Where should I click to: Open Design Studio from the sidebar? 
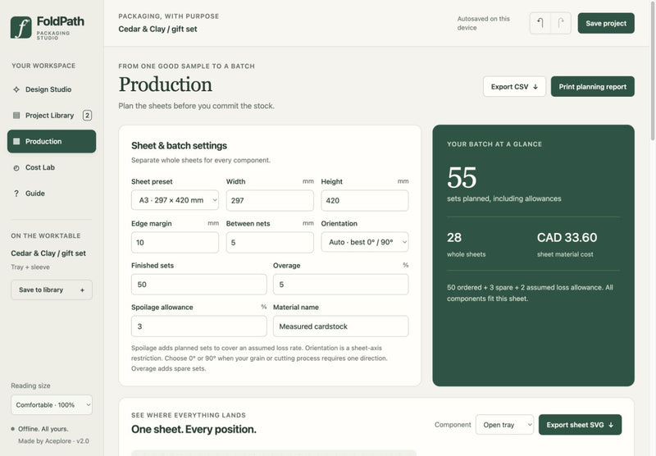52,89
